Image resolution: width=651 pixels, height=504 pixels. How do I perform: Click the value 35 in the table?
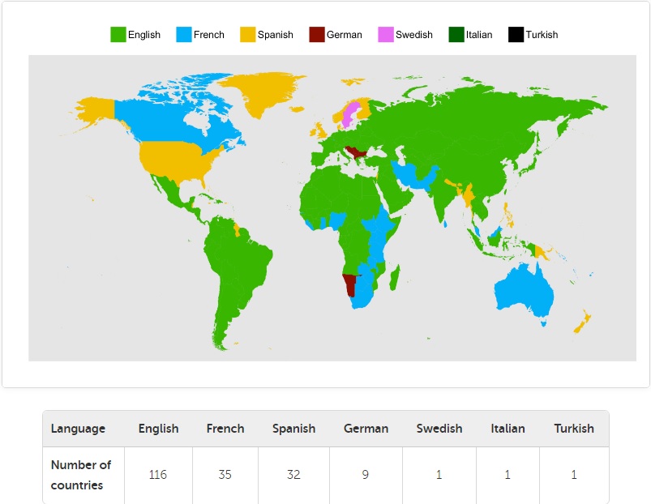point(225,475)
